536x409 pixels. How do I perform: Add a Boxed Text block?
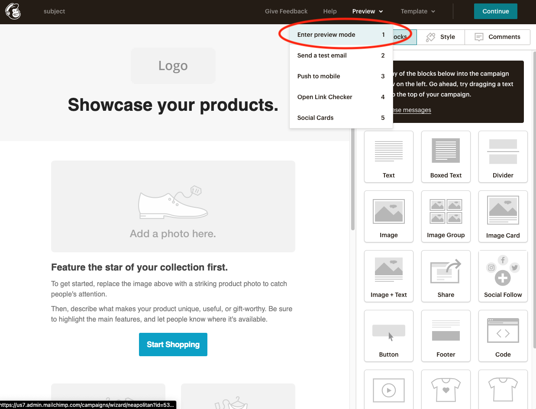click(446, 157)
